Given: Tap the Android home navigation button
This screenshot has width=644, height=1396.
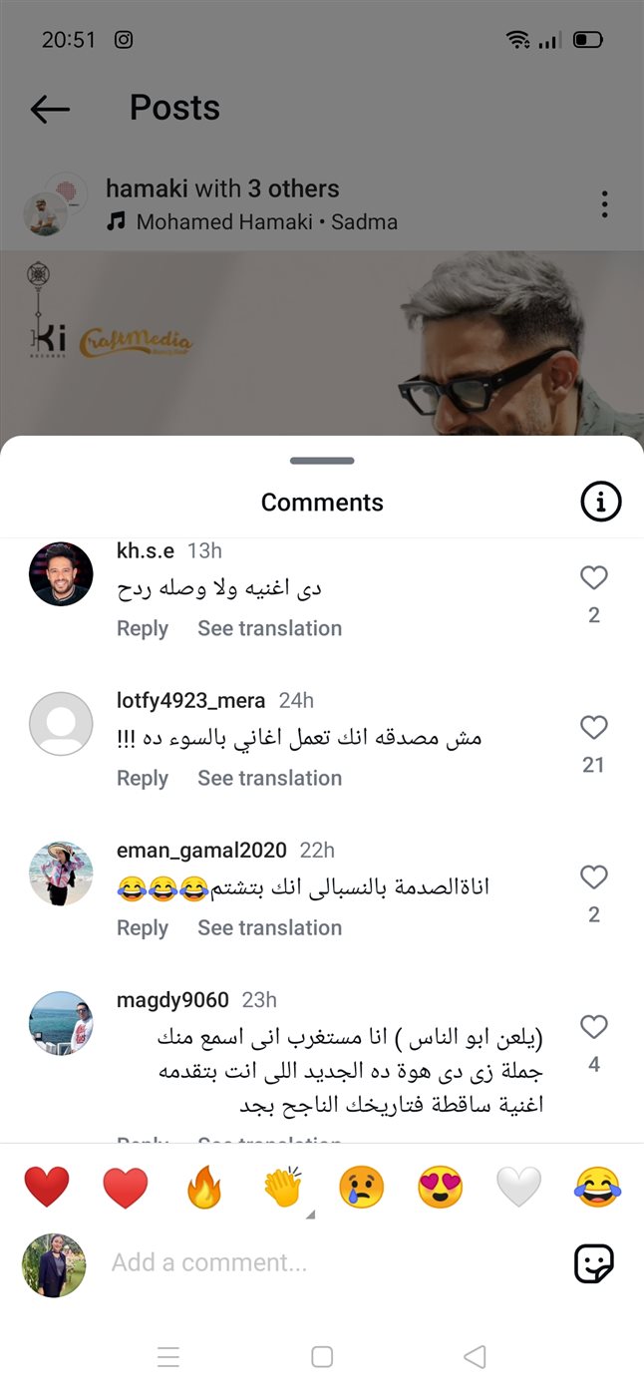Looking at the screenshot, I should pos(322,1356).
